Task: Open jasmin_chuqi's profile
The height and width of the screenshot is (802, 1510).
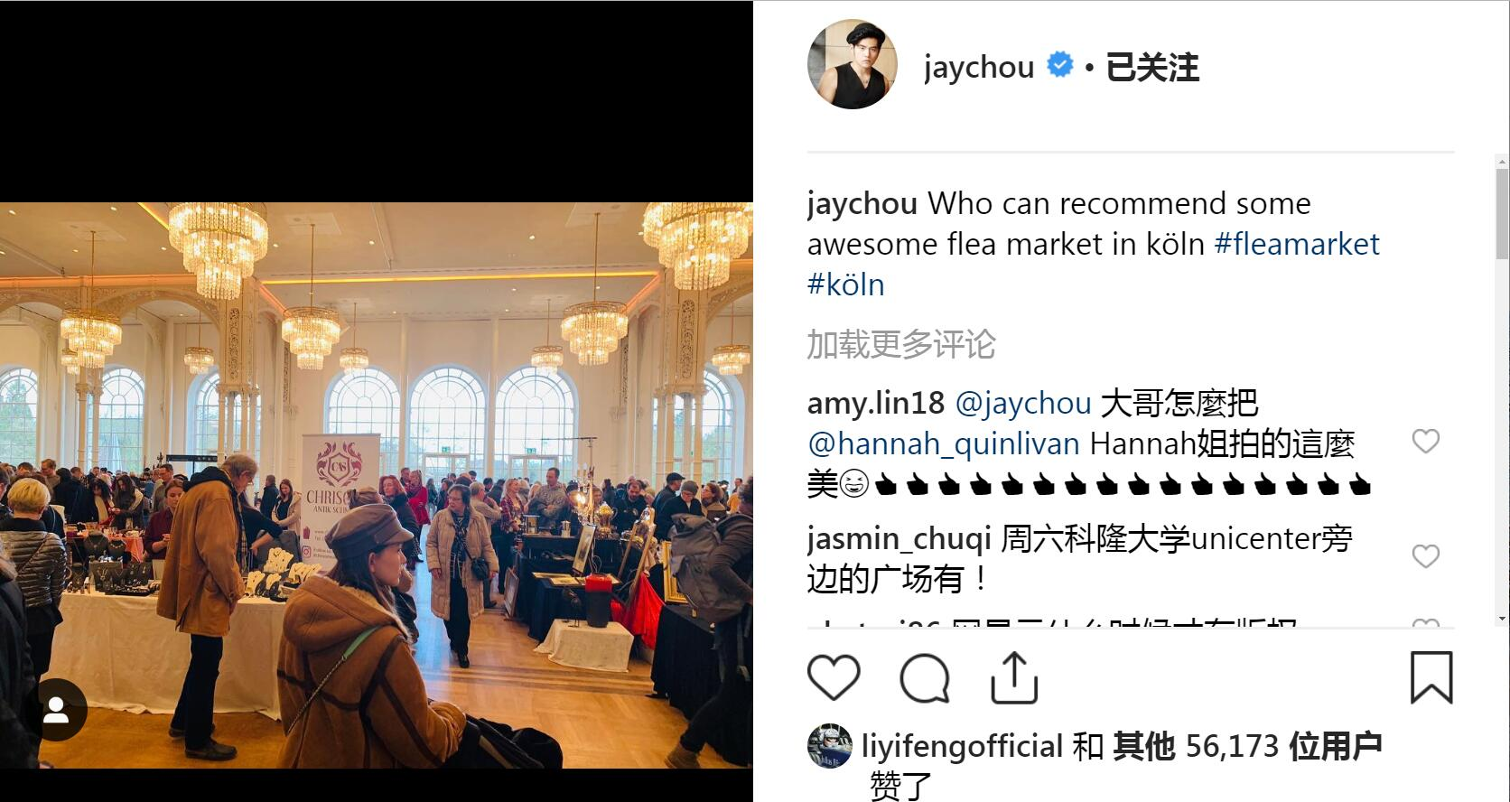Action: coord(899,539)
